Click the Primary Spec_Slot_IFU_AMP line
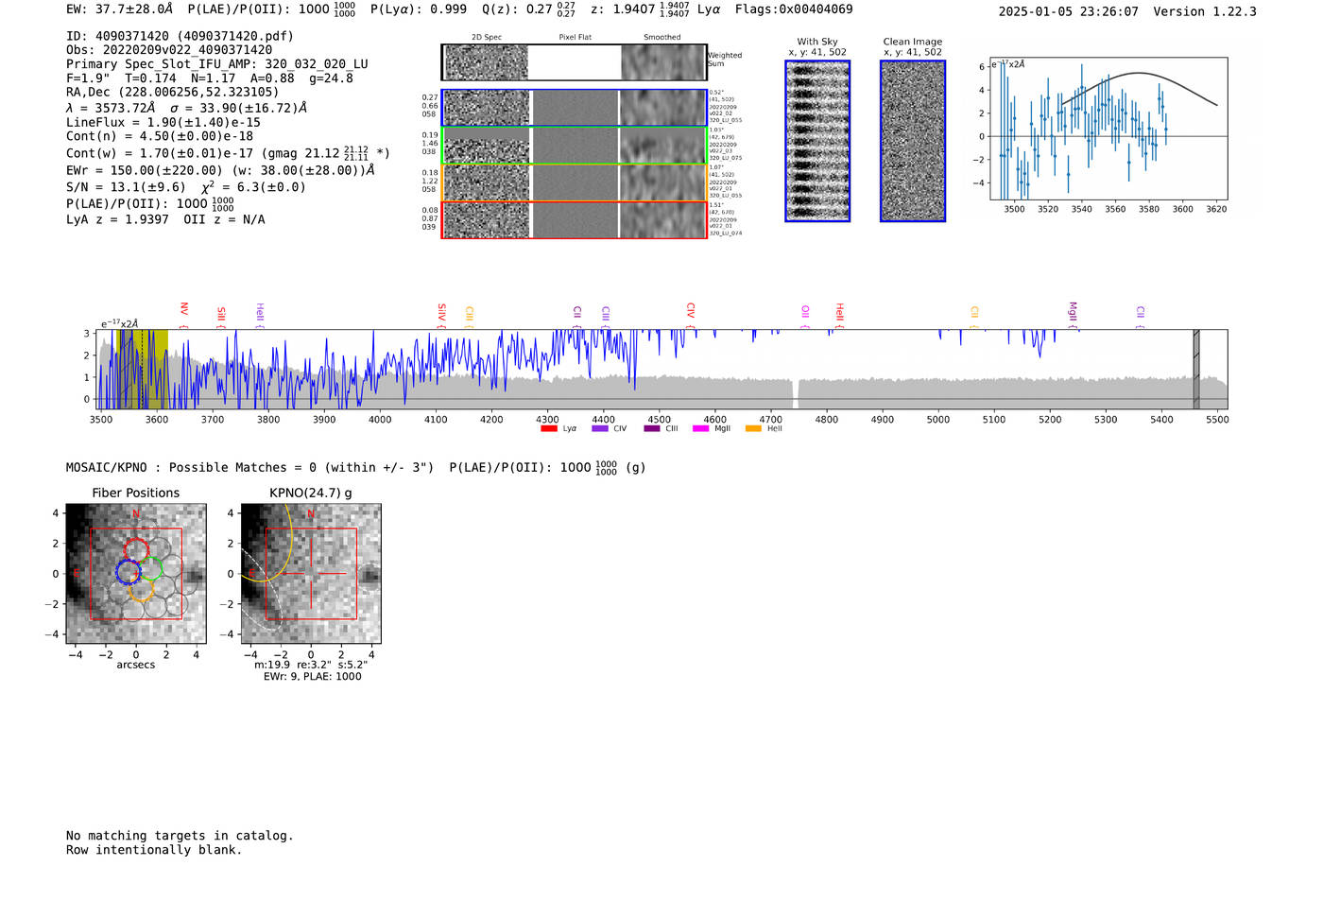This screenshot has width=1323, height=901. coord(217,64)
